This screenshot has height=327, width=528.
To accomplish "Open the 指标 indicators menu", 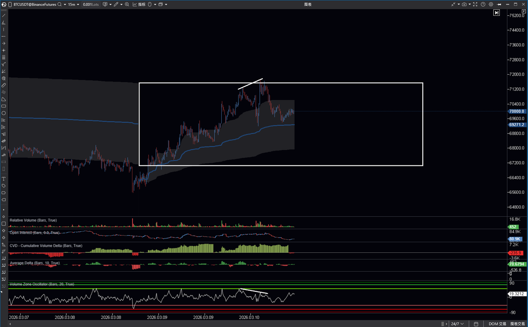I will 139,4.
